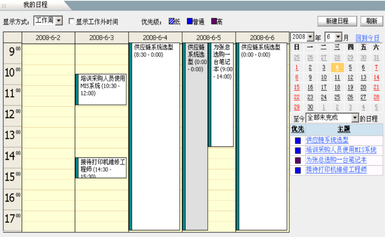The image size is (385, 237).
Task: Click the 2008-6-6 day column header
Action: click(262, 38)
